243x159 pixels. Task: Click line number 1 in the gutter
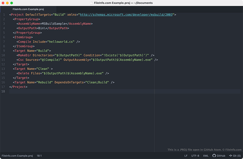tap(4, 15)
